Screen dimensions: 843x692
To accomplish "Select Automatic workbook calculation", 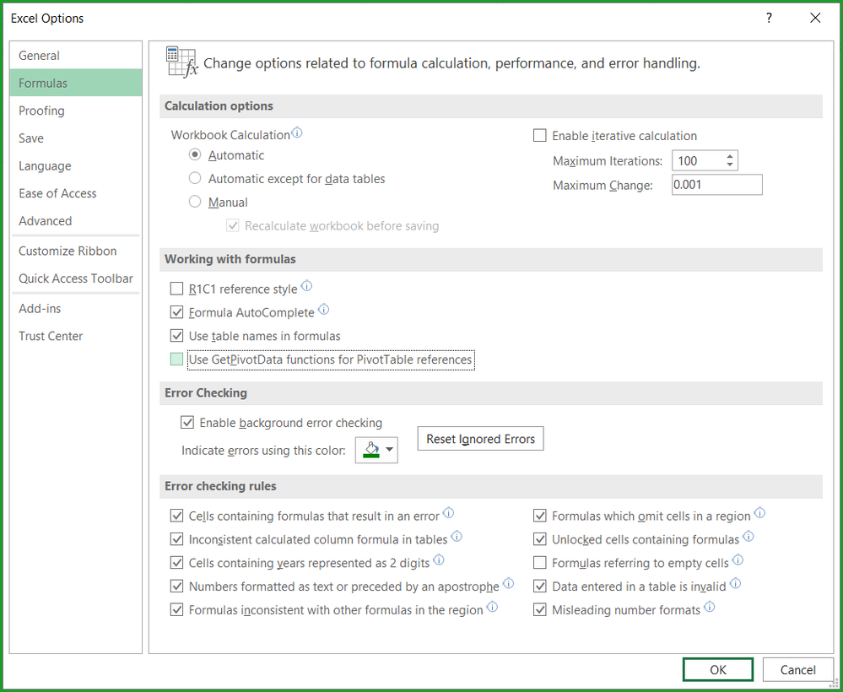I will (x=195, y=154).
